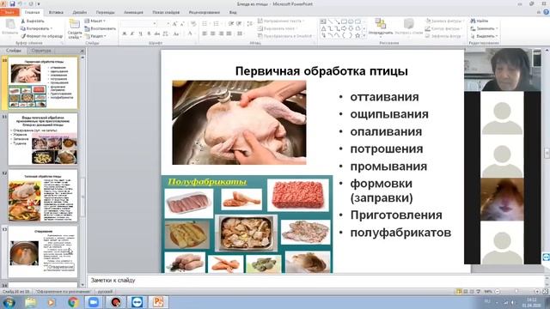Change text case with Aa button
The height and width of the screenshot is (309, 550).
coord(176,33)
